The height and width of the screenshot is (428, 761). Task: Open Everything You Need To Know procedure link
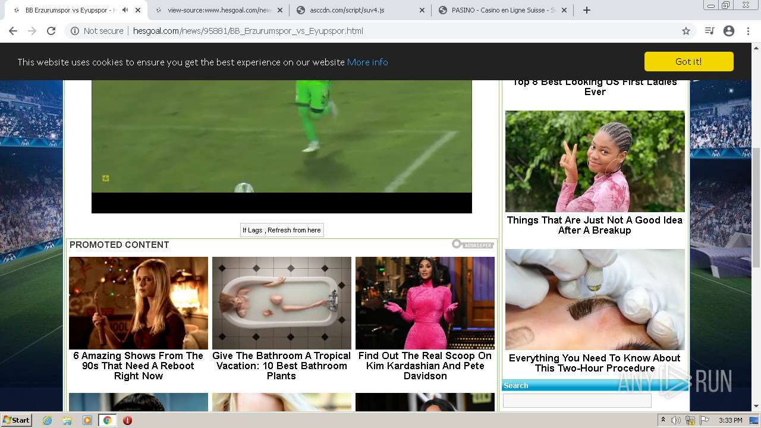[x=595, y=363]
